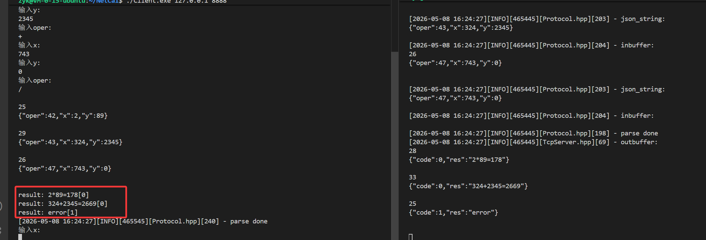Place cursor at left terminal's block cursor prompt
The width and height of the screenshot is (706, 240).
pos(20,237)
